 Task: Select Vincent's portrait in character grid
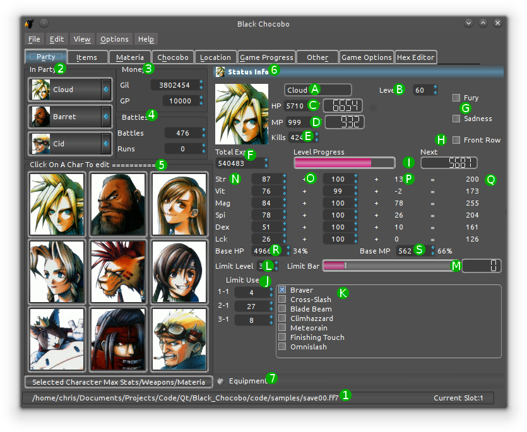[x=118, y=339]
